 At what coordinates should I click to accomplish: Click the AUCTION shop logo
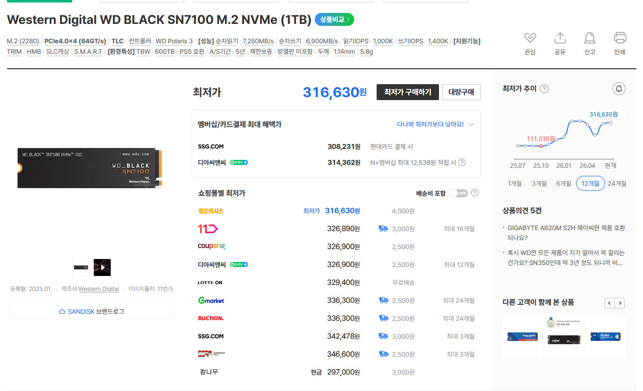pyautogui.click(x=211, y=318)
